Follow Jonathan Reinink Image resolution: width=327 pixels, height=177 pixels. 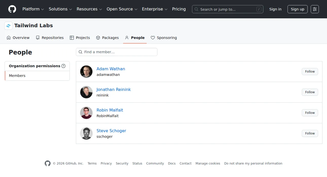point(310,92)
